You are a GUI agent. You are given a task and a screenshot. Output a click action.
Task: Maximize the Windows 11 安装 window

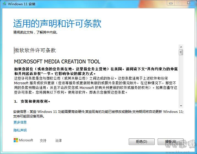[178, 3]
